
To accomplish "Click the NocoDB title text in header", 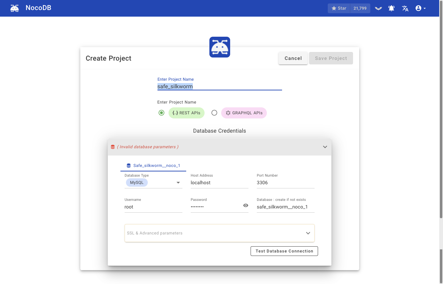I will pyautogui.click(x=38, y=8).
